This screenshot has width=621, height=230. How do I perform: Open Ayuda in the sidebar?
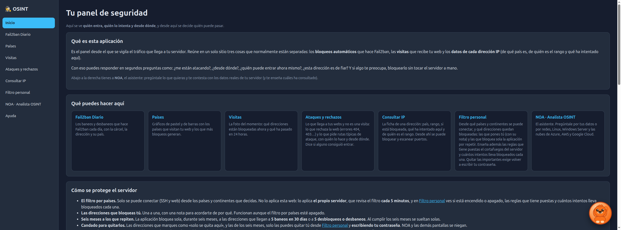29,116
